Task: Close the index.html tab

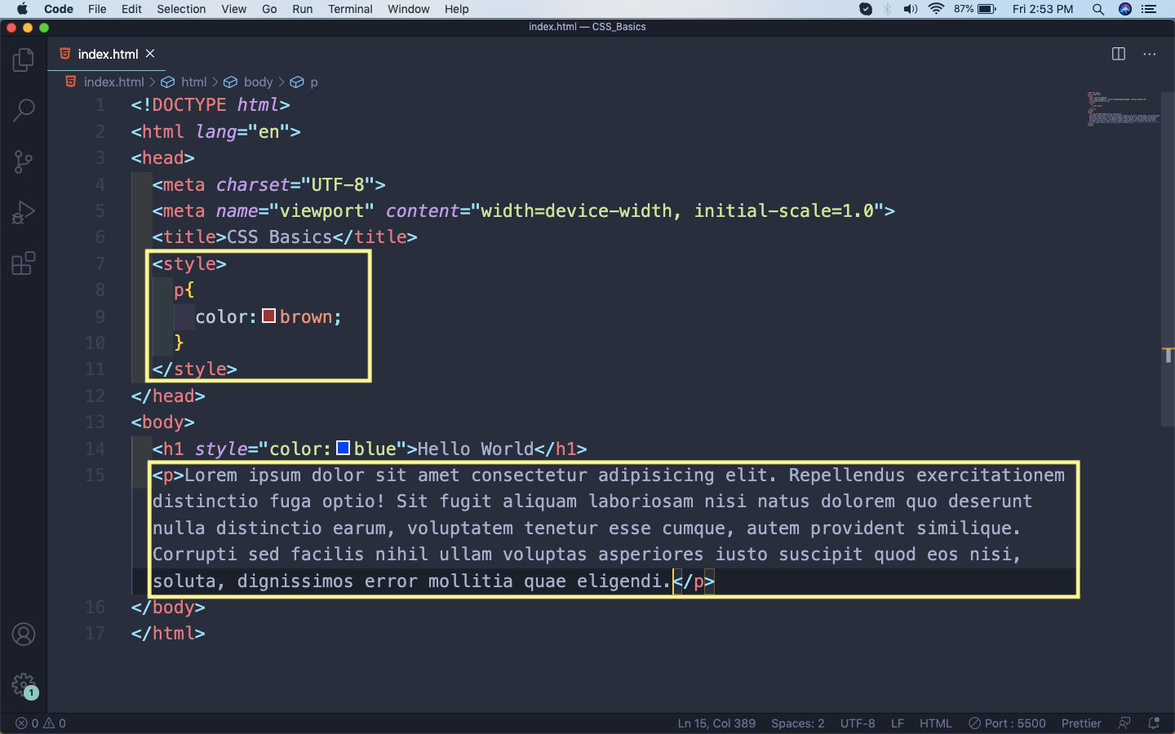Action: coord(150,54)
